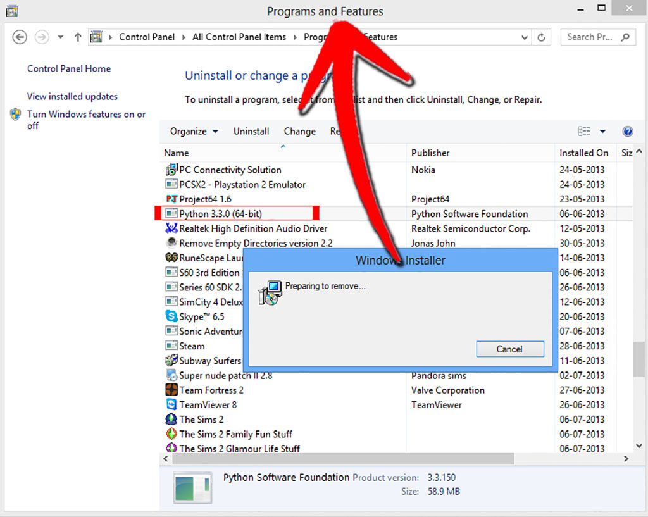Viewport: 648px width, 517px height.
Task: Select PC Connectivity Solution icon
Action: tap(171, 170)
